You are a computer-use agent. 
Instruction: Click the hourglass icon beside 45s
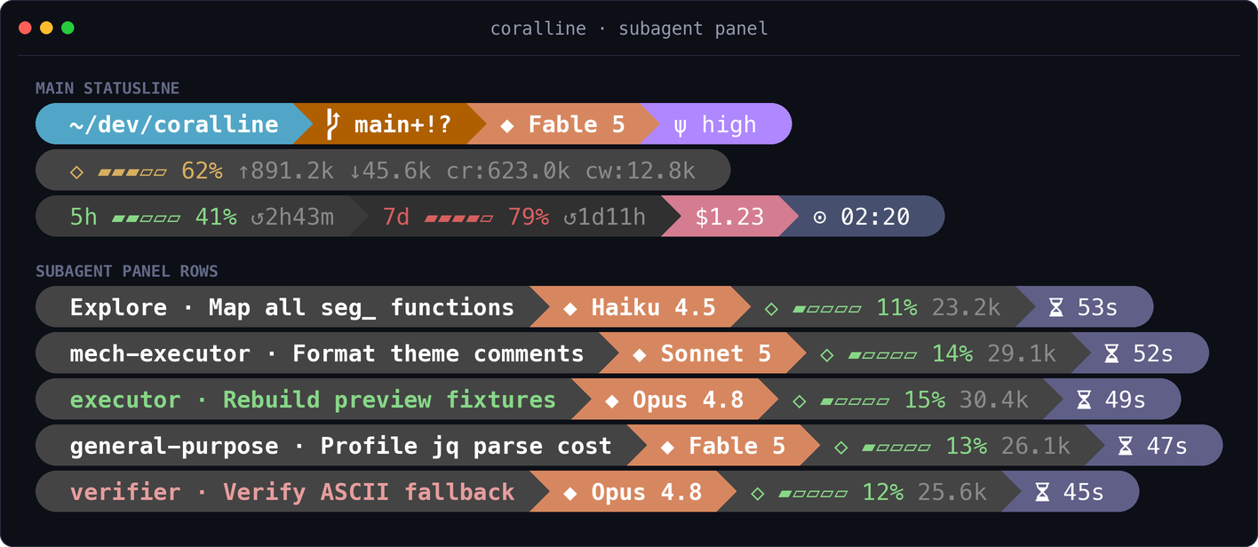1042,493
